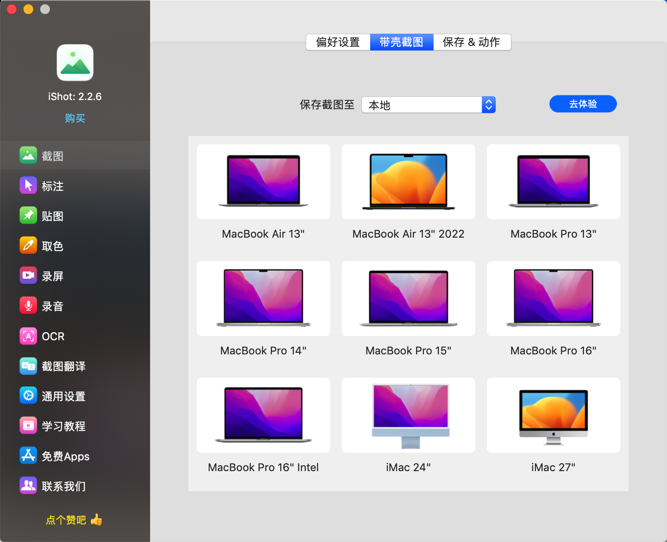Choose the iMac 27" device frame
Screen dimensions: 667x542
pos(554,415)
